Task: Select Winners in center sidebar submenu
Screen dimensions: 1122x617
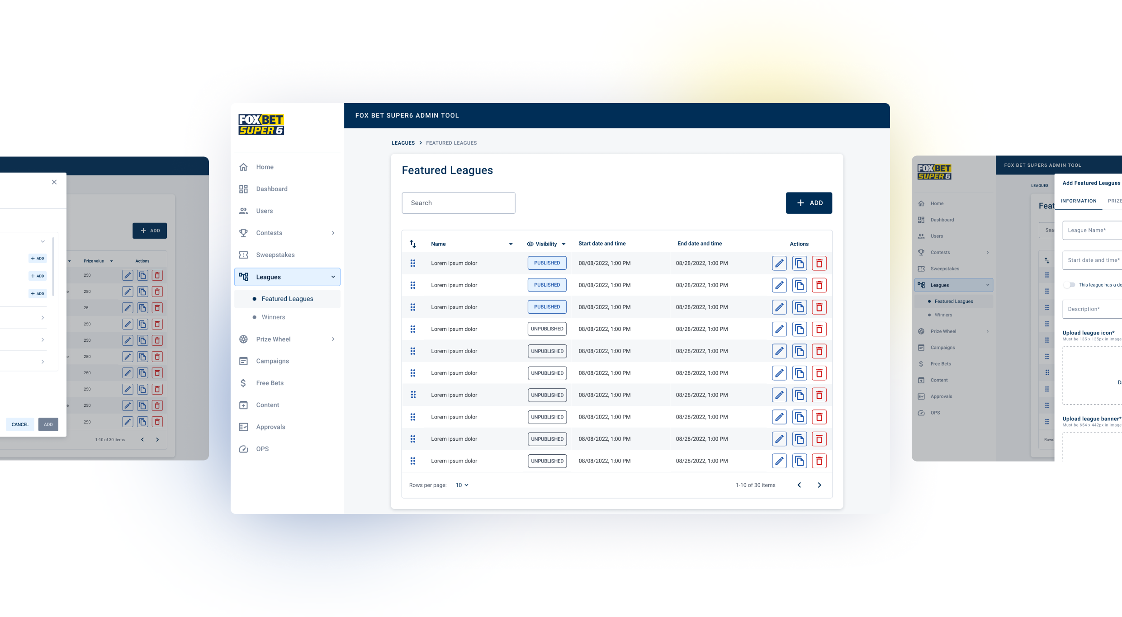Action: coord(273,317)
